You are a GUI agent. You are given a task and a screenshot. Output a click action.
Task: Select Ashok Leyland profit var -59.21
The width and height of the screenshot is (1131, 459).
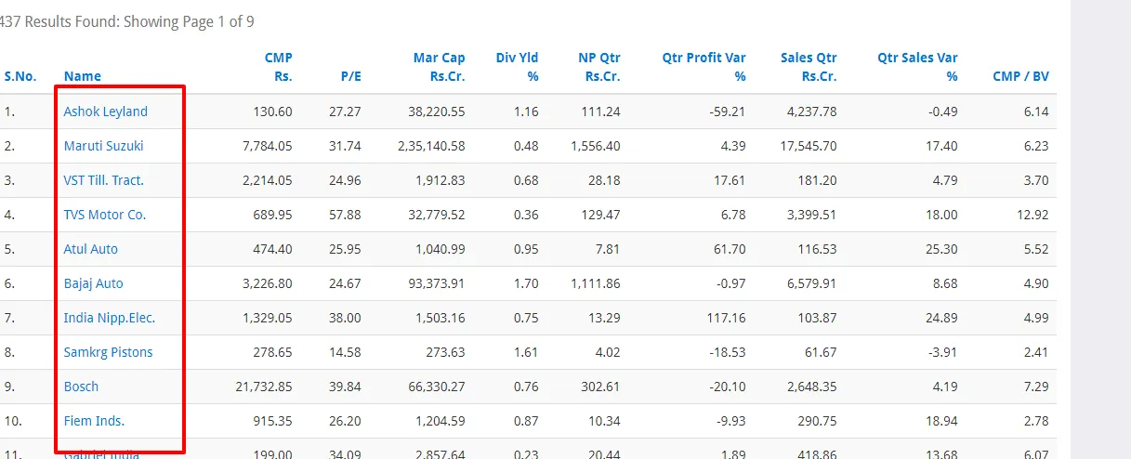[x=727, y=111]
